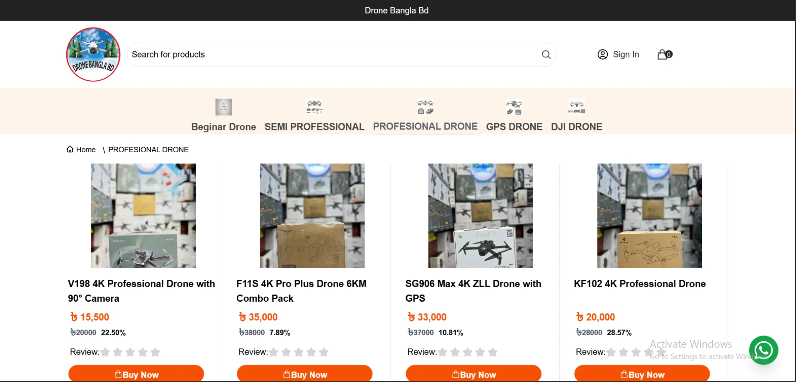Click the DJI DRONE category icon
This screenshot has height=382, width=796.
577,107
